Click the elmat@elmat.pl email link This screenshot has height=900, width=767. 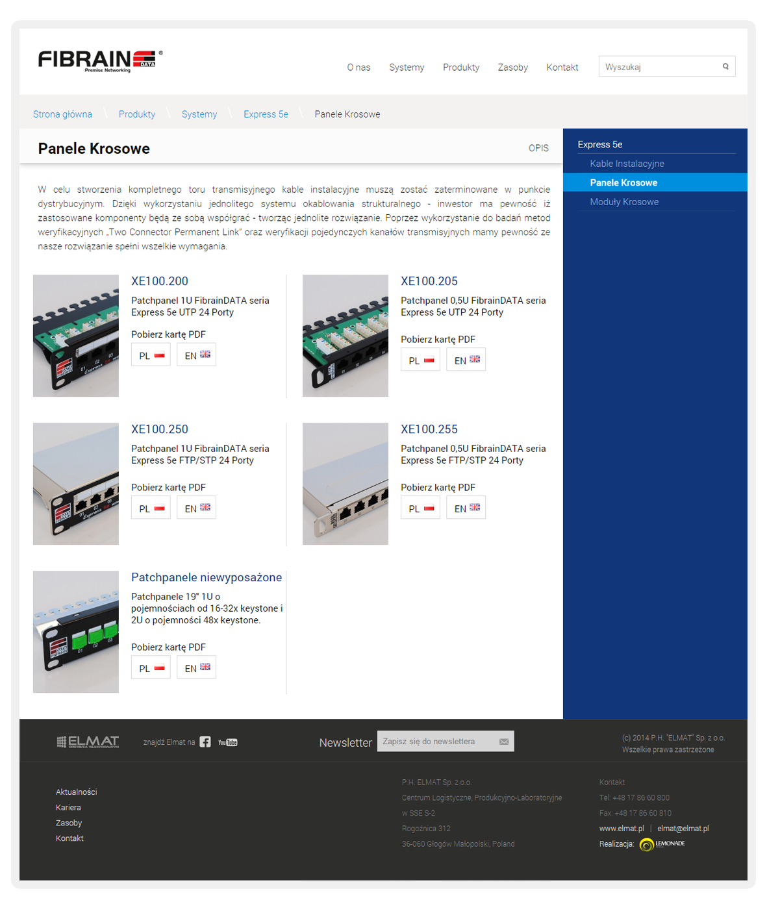coord(683,829)
